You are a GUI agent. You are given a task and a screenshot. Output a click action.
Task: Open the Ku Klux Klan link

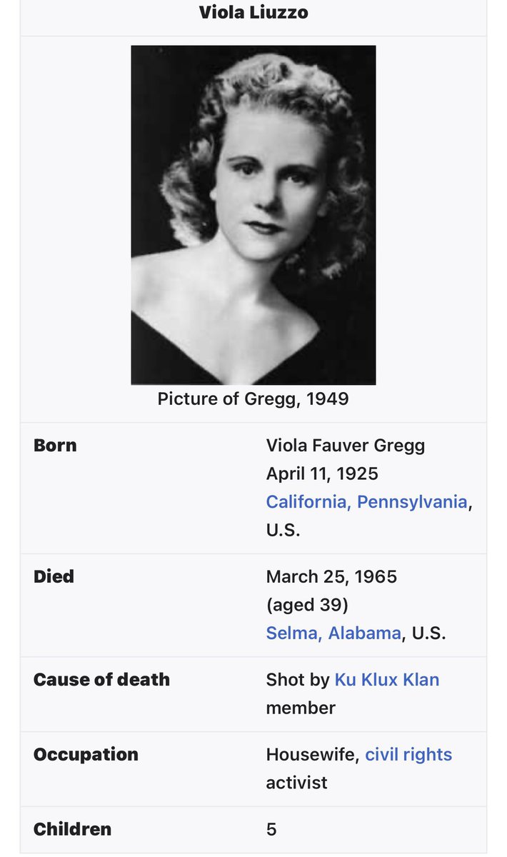[387, 679]
